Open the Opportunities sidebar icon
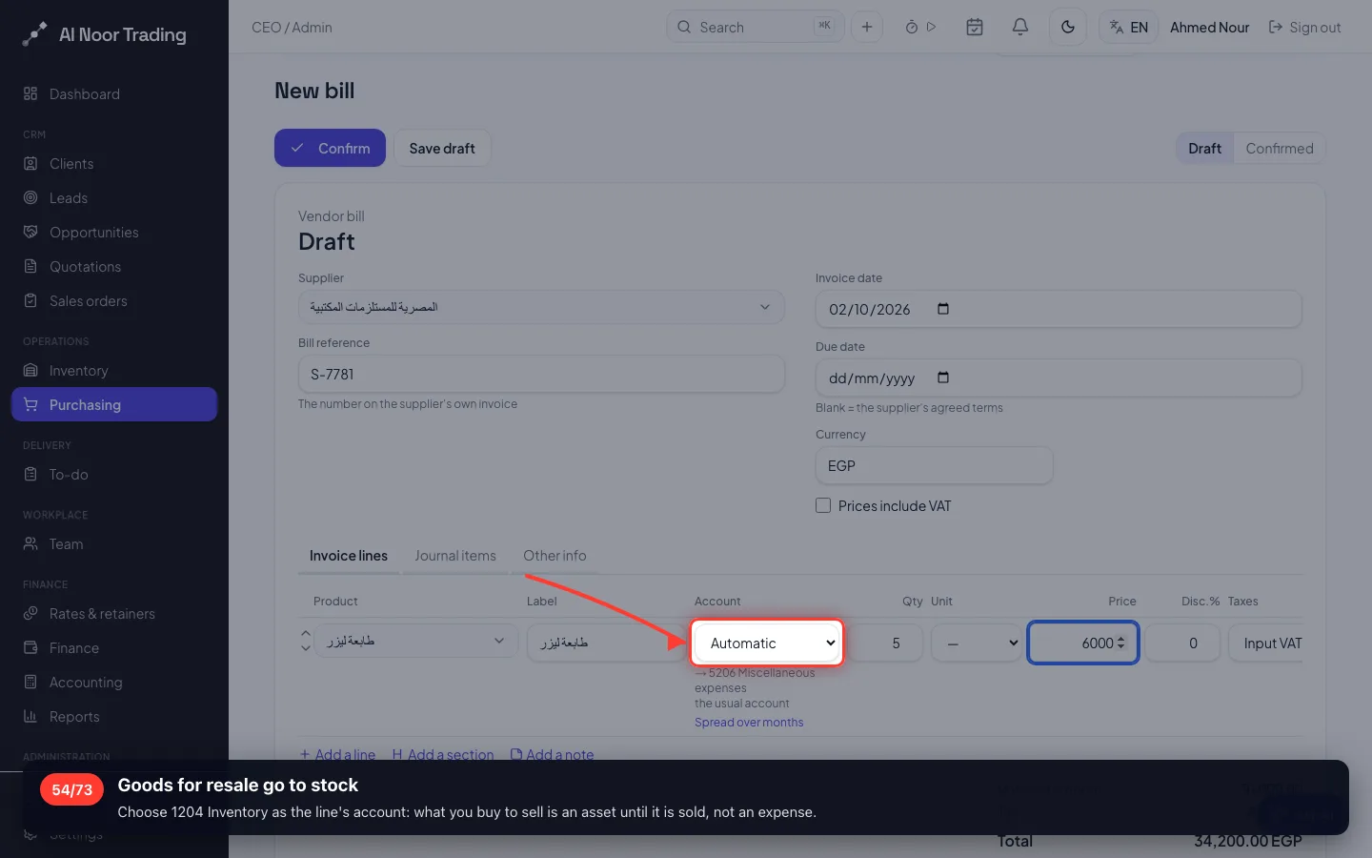The image size is (1372, 858). click(30, 232)
